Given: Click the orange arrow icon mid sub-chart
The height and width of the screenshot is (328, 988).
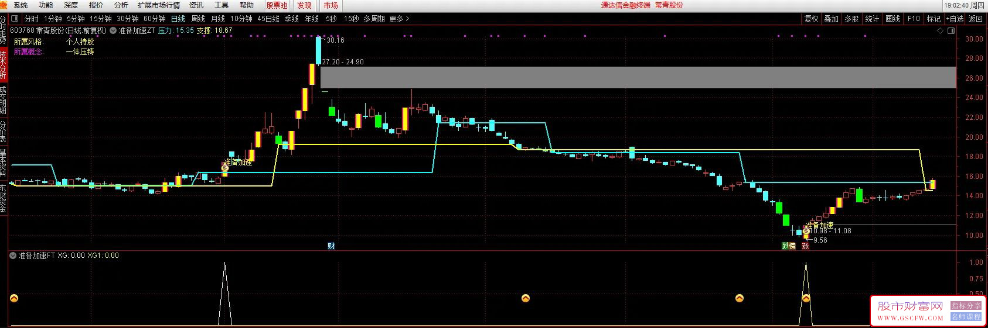Looking at the screenshot, I should point(526,298).
